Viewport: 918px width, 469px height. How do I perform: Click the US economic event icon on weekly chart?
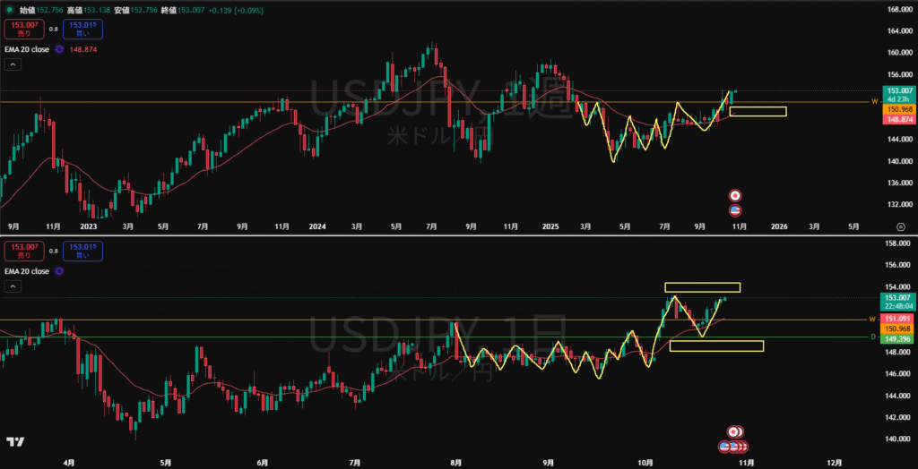pyautogui.click(x=735, y=209)
